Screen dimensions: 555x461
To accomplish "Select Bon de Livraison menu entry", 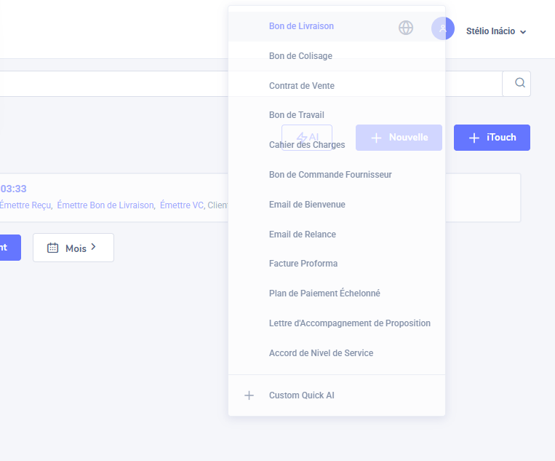I will click(336, 26).
